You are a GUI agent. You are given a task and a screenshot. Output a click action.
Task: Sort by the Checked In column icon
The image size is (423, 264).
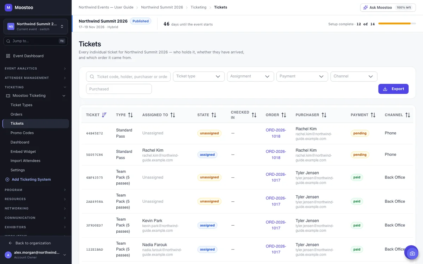click(254, 115)
